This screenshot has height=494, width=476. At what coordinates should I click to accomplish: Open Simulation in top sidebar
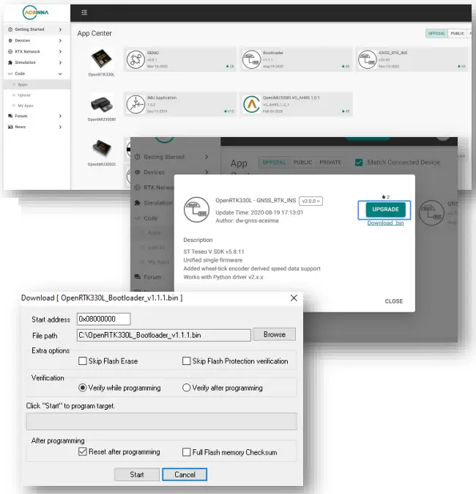pos(25,62)
